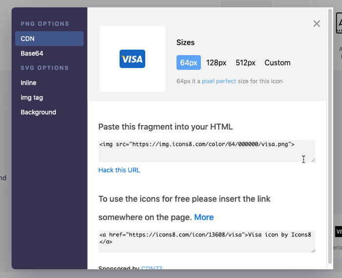The image size is (342, 278).
Task: Grab the resize handle of HTML fragment box
Action: [x=313, y=160]
